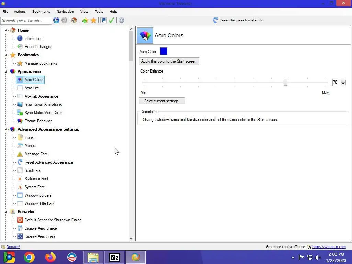Click the Bookmarks gold star toolbar icon

point(93,20)
